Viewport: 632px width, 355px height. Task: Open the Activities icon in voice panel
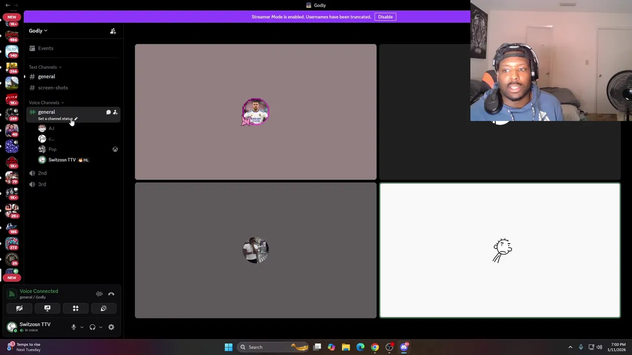point(76,308)
